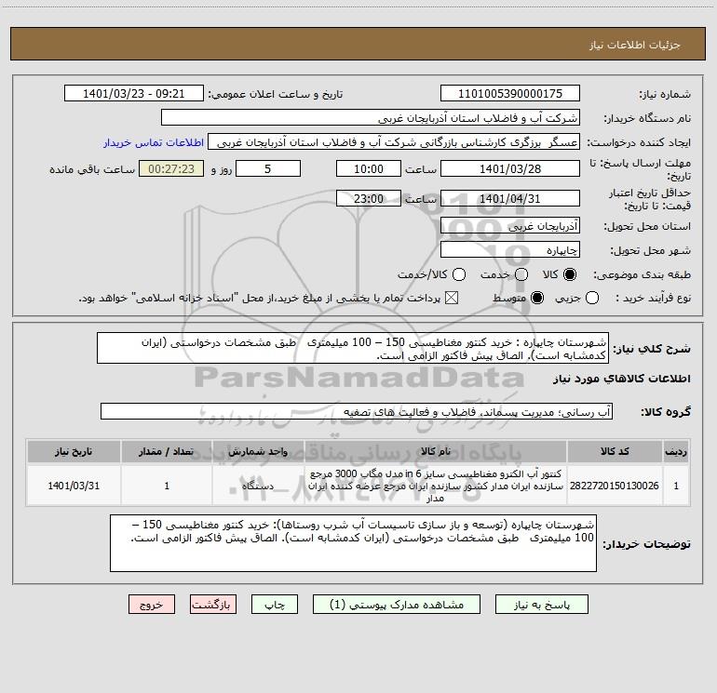Click کد کالا column header
Image resolution: width=717 pixels, height=693 pixels.
[615, 451]
